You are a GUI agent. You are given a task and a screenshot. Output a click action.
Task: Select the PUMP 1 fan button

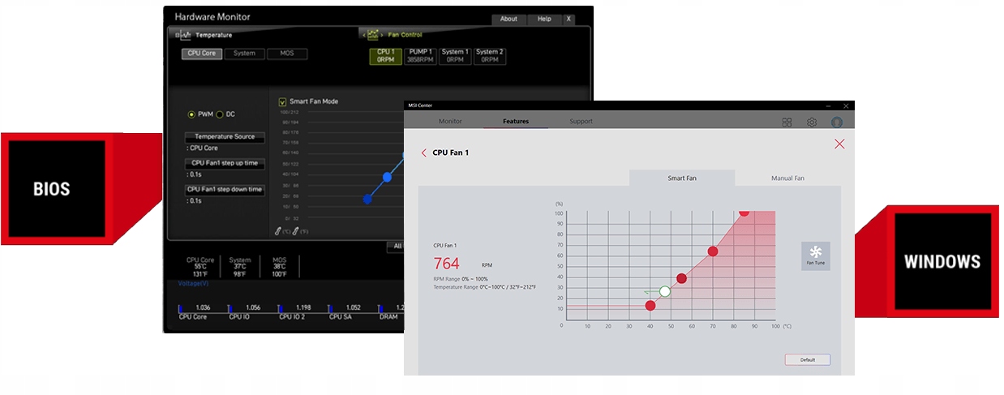pyautogui.click(x=421, y=56)
